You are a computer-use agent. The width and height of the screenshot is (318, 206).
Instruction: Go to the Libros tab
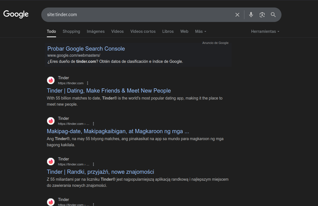(168, 31)
